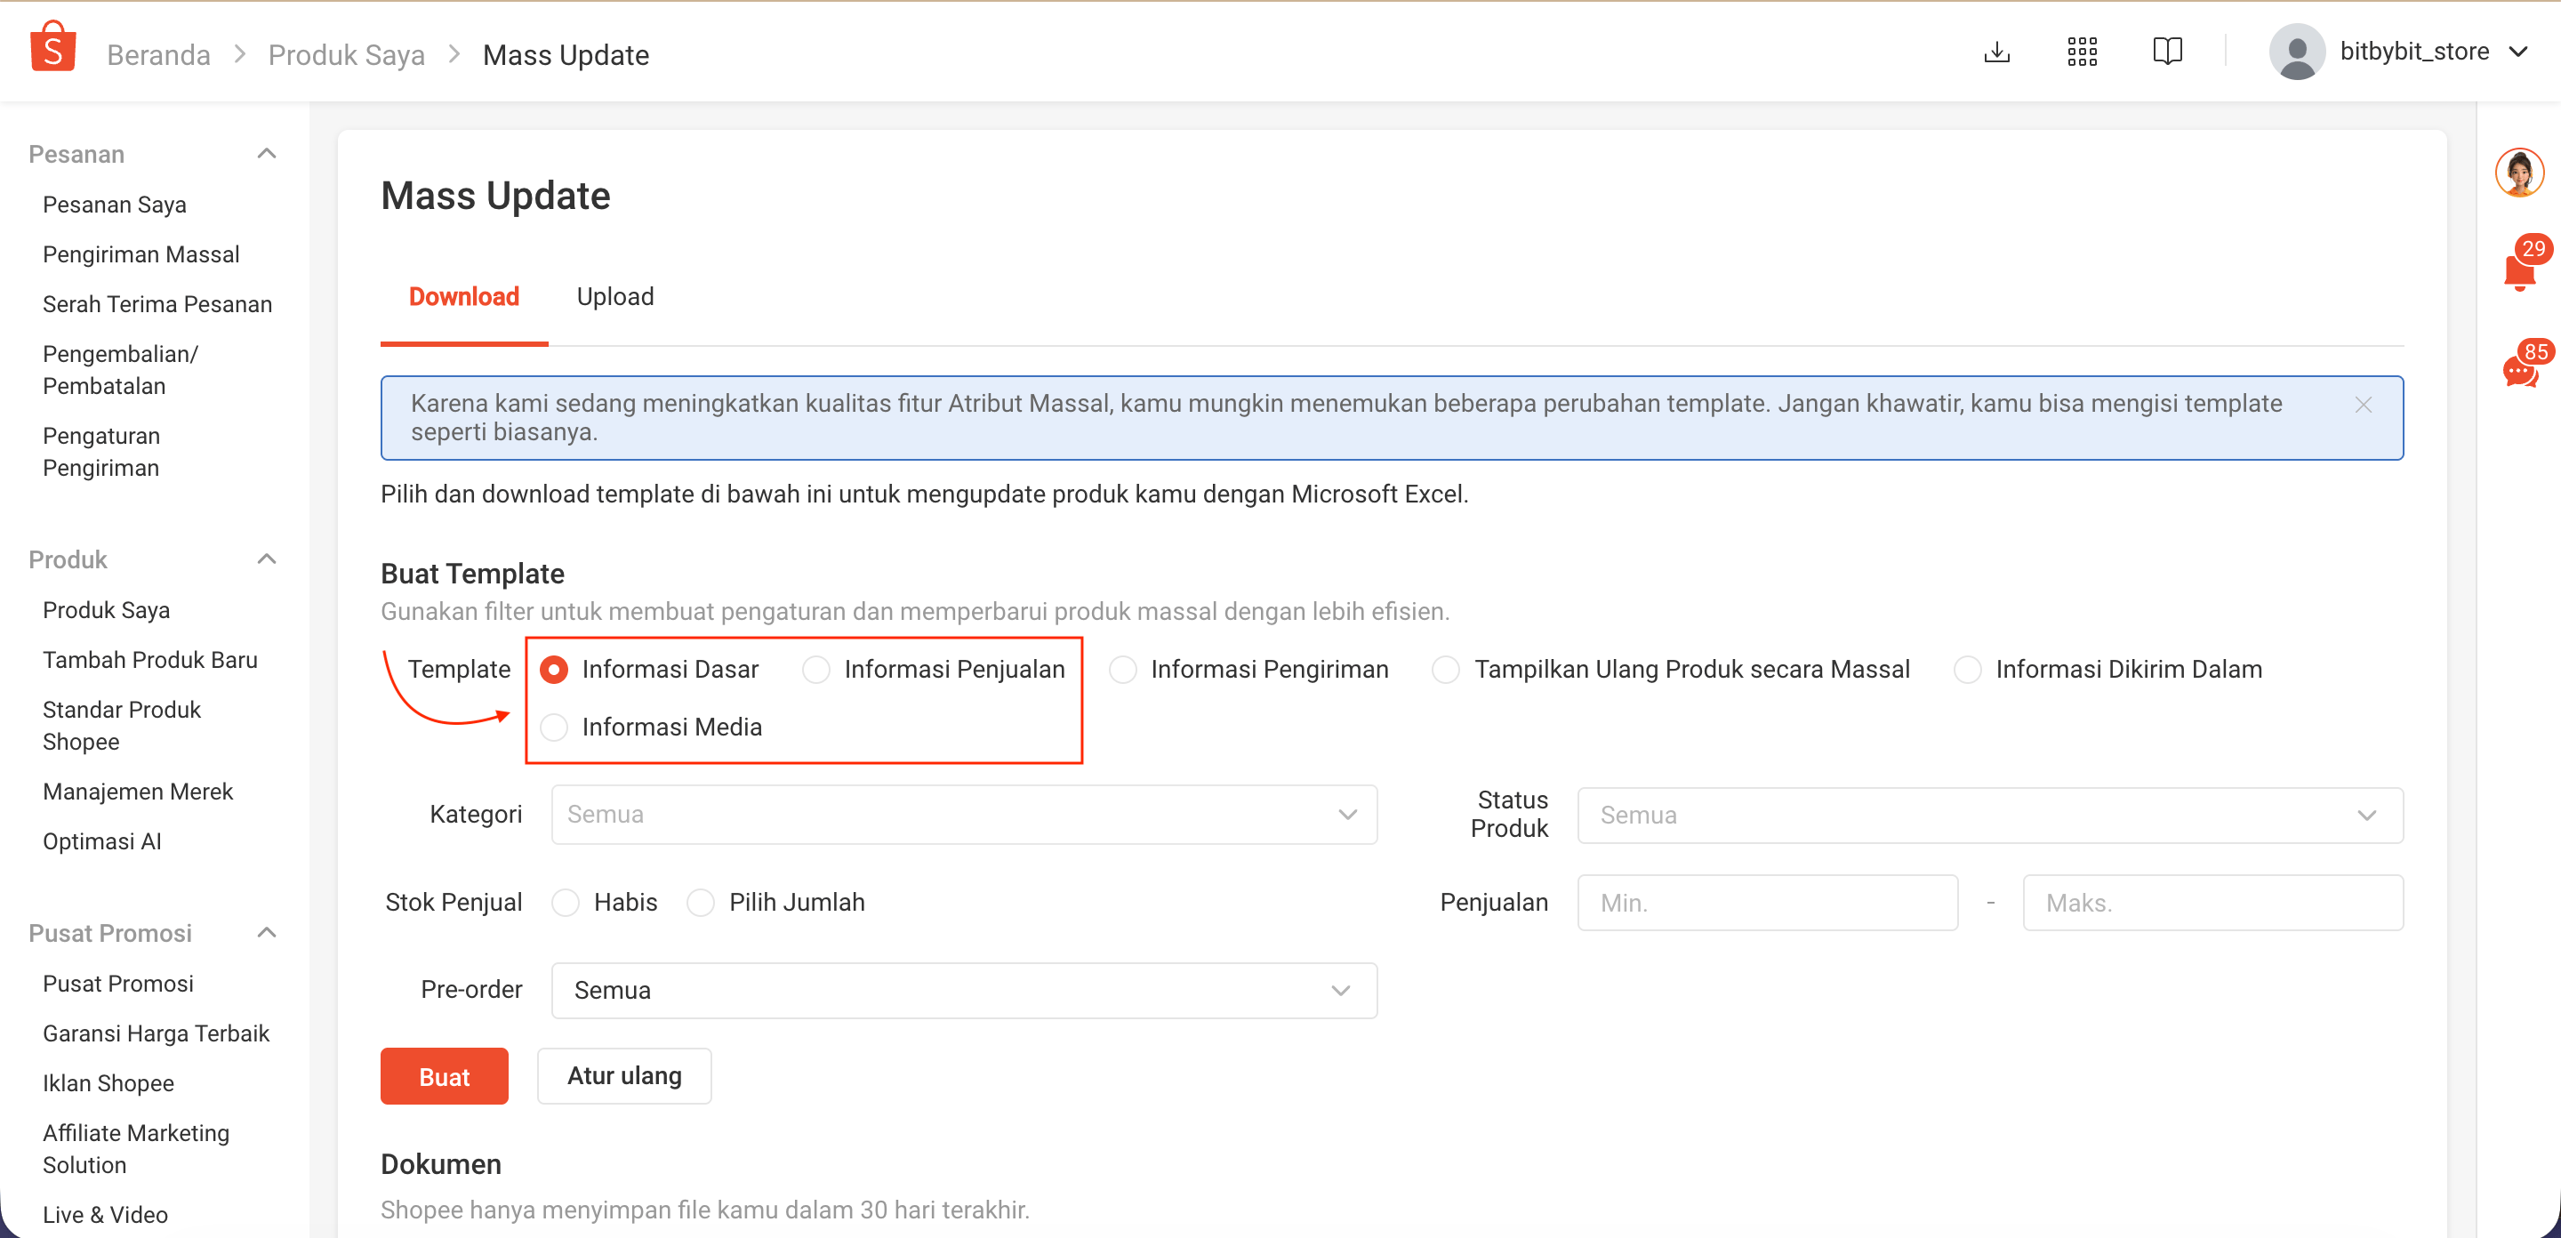2561x1238 pixels.
Task: Open the Status Produk dropdown
Action: click(x=1989, y=816)
